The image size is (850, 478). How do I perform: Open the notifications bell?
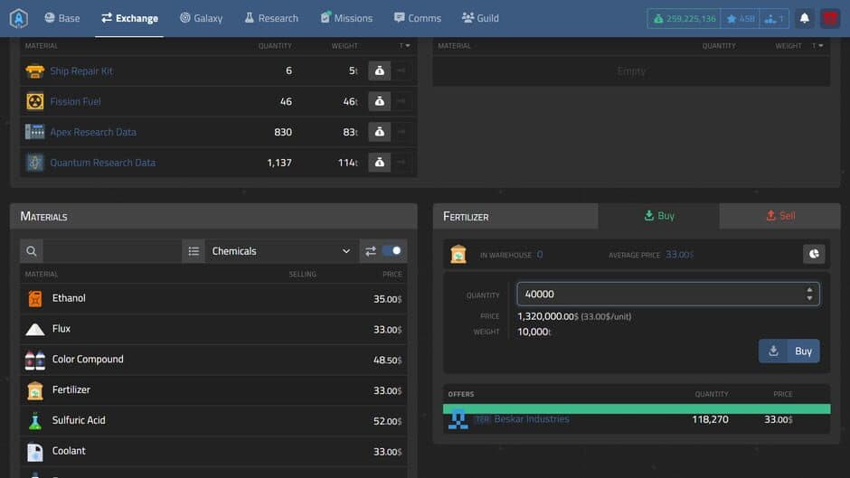click(804, 18)
